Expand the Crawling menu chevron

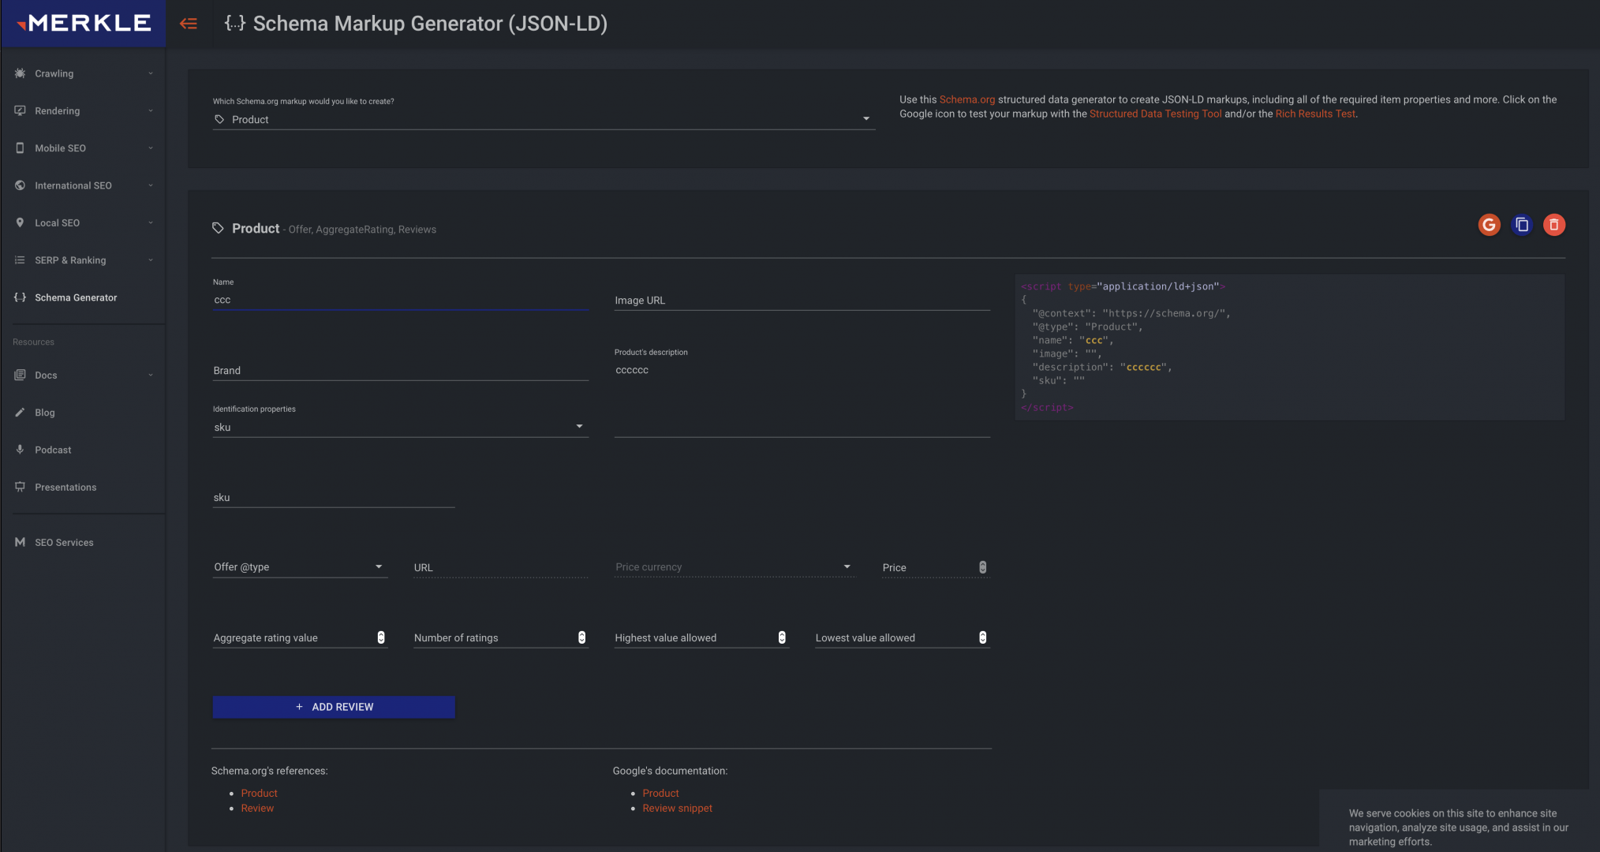pyautogui.click(x=151, y=73)
